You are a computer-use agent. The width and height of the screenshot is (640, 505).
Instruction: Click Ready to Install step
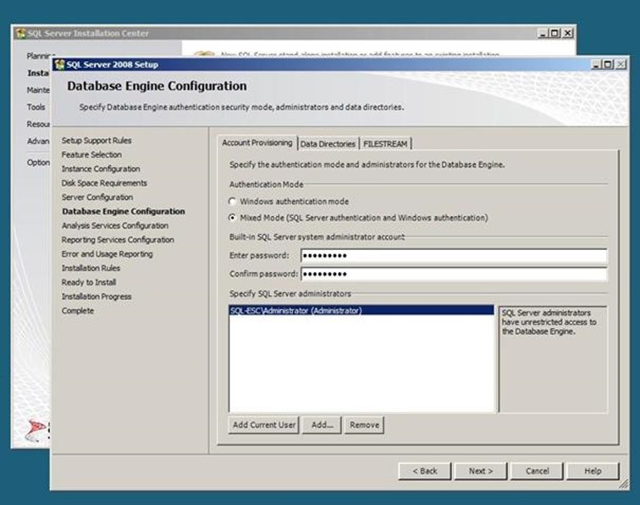89,282
